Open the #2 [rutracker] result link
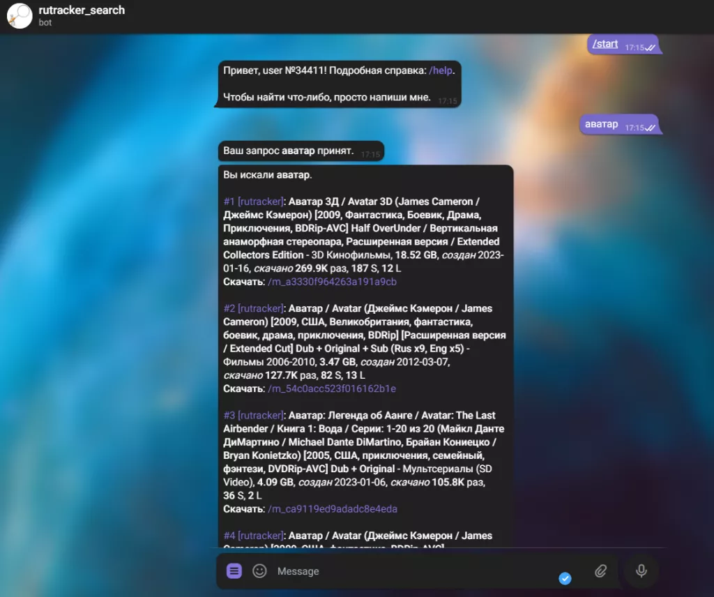The image size is (714, 597). click(254, 308)
